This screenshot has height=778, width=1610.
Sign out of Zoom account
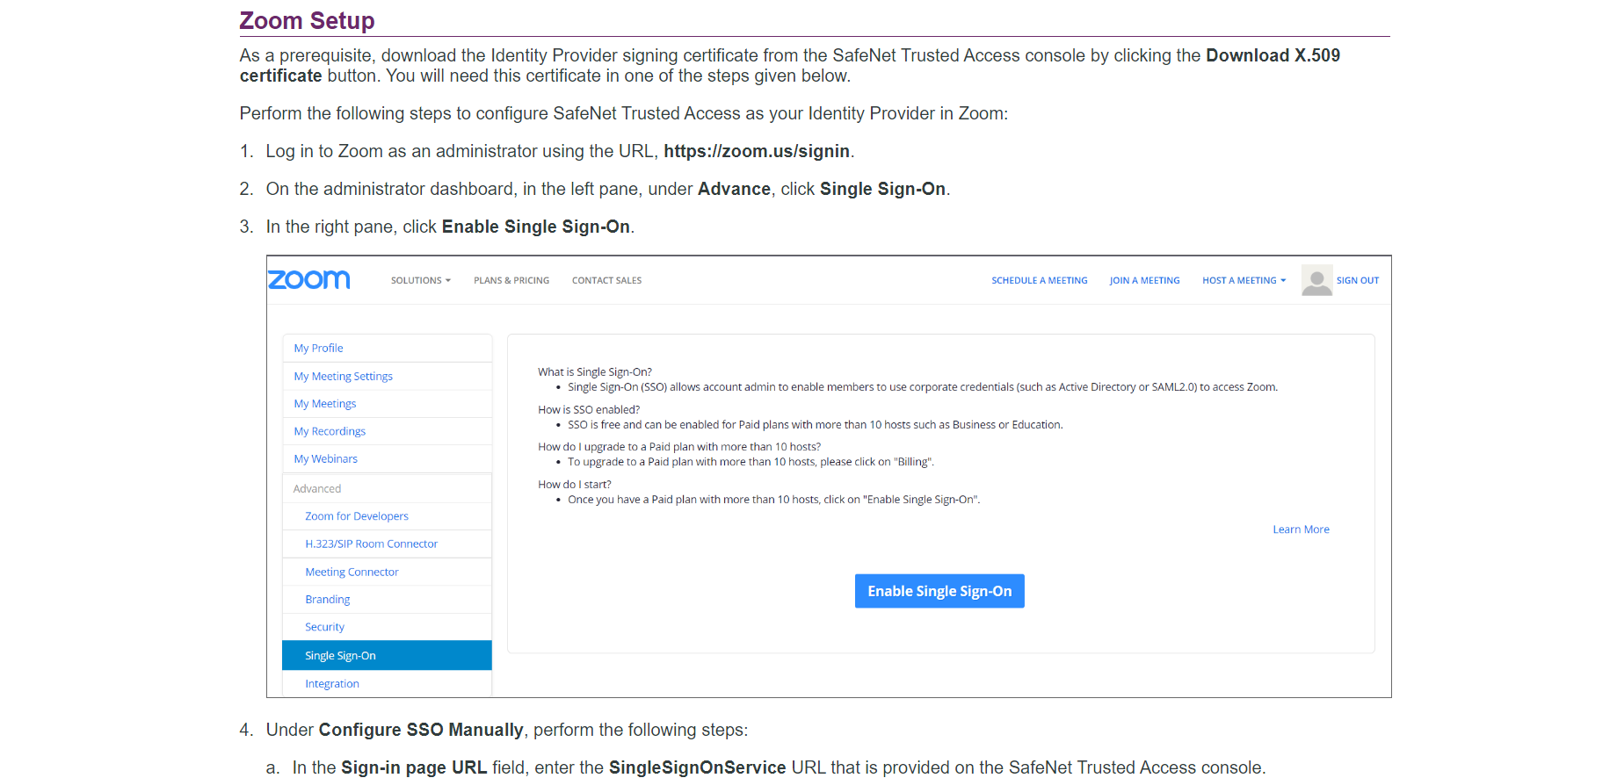(1357, 281)
